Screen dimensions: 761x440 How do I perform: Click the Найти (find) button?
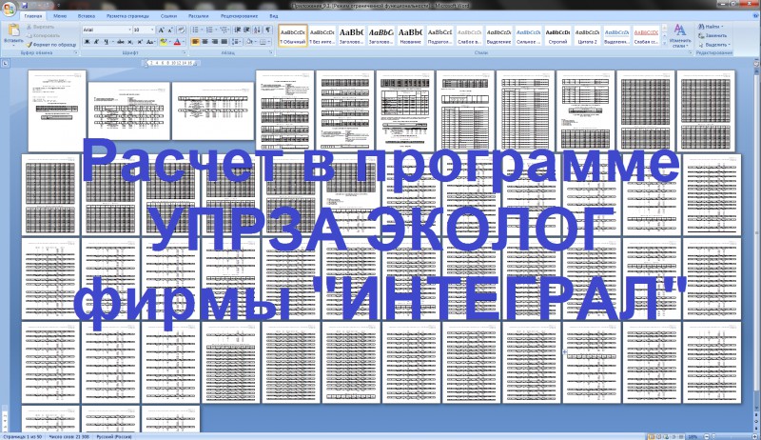click(712, 27)
